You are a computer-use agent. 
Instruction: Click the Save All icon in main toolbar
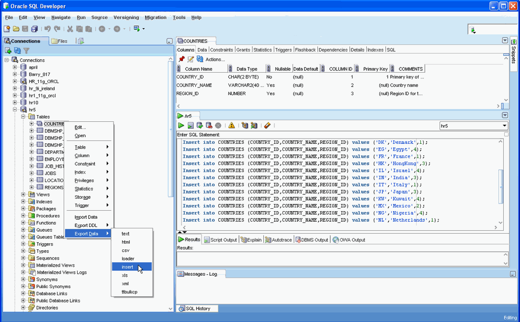pos(34,29)
